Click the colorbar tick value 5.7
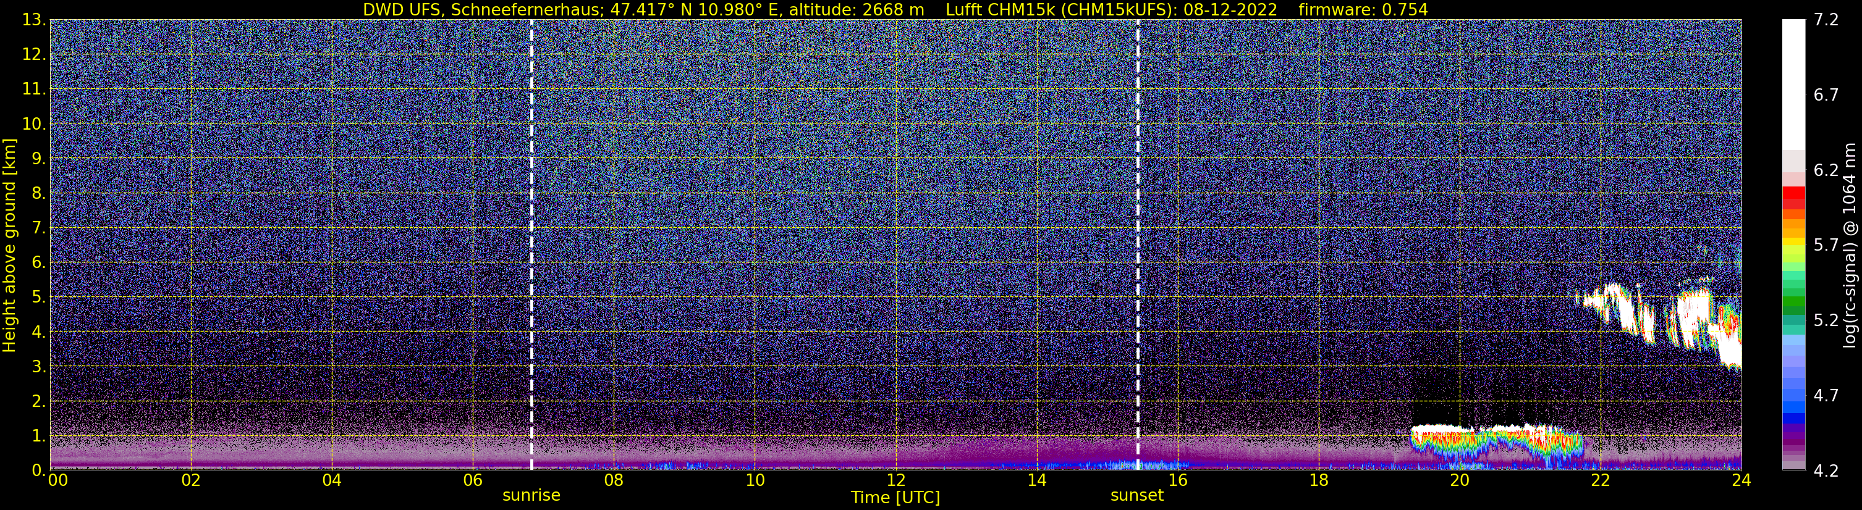This screenshot has width=1862, height=510. click(1826, 246)
